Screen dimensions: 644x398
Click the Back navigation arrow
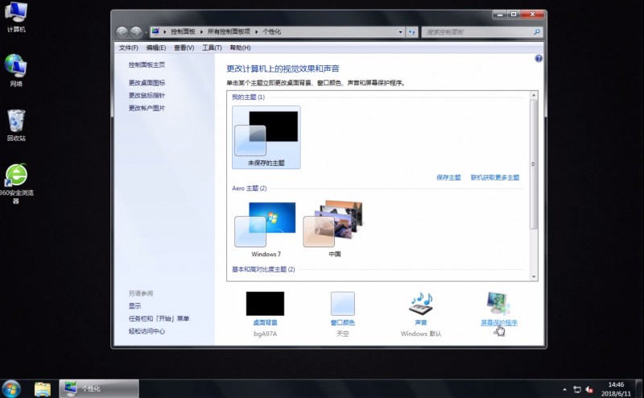(122, 31)
